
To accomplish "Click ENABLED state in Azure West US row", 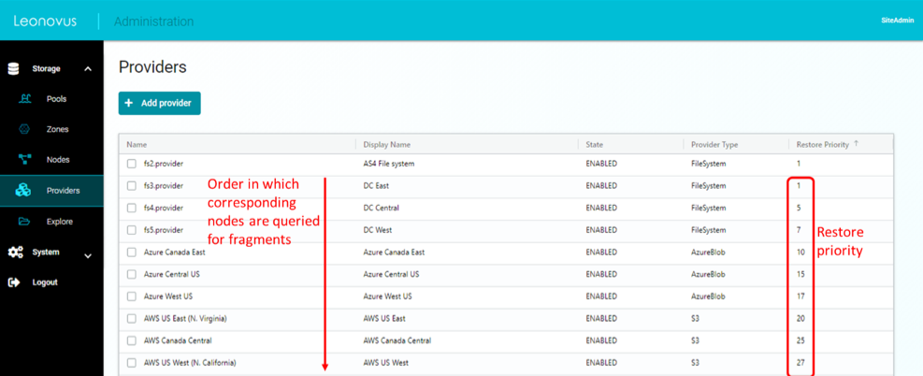I will 601,296.
